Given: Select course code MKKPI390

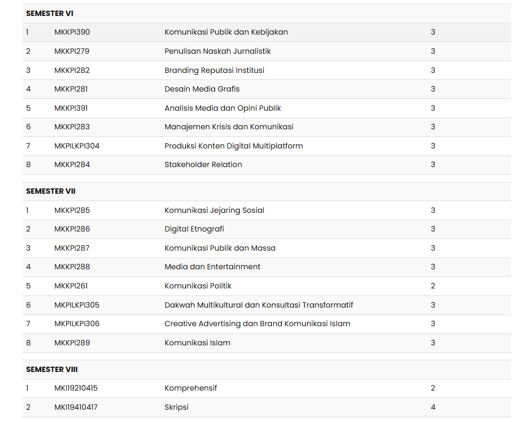Looking at the screenshot, I should click(72, 32).
